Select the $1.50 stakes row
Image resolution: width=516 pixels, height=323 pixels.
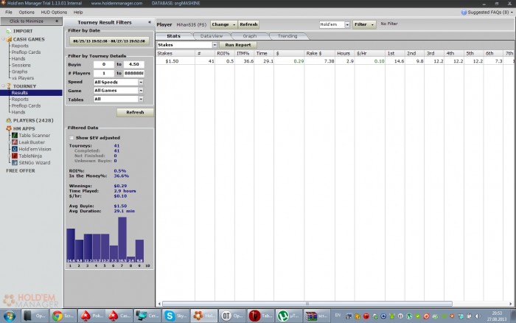[x=335, y=61]
